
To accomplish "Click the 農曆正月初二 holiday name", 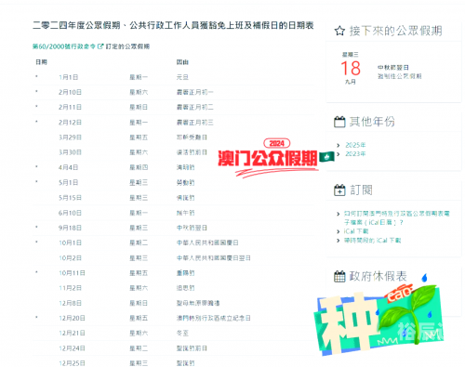I will 194,107.
